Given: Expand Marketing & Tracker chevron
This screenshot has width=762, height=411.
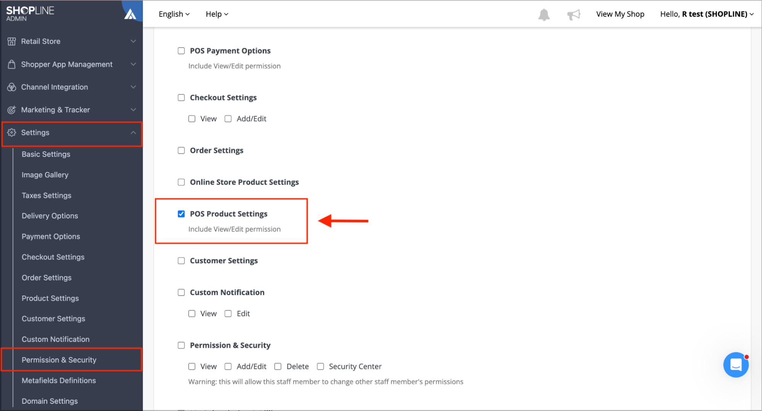Looking at the screenshot, I should coord(133,110).
